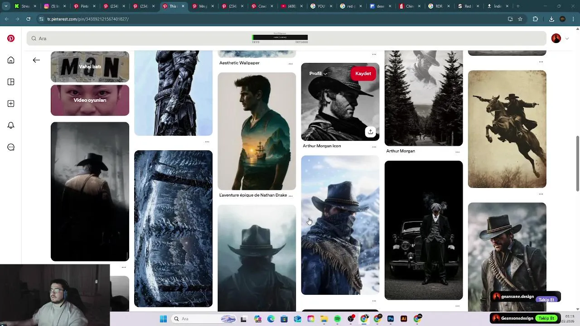Open the Vahşi batı category tile

pos(90,67)
